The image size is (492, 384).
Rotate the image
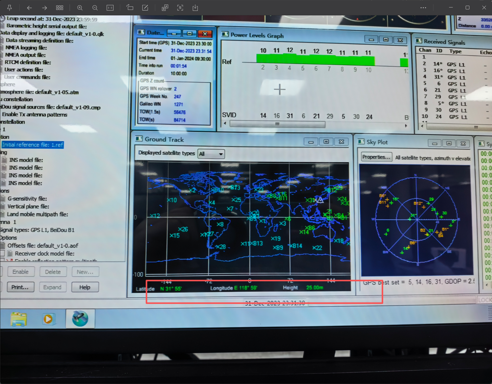pyautogui.click(x=130, y=8)
